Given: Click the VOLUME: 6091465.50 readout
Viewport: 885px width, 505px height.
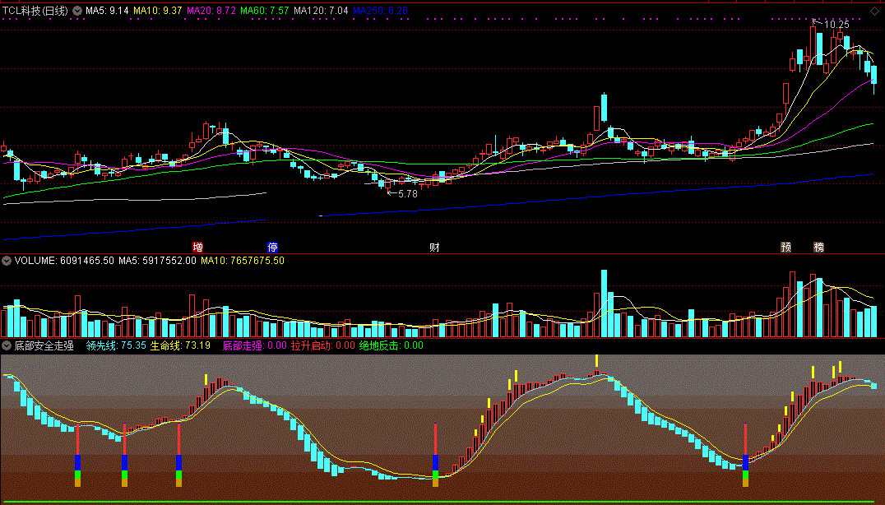Looking at the screenshot, I should (64, 261).
